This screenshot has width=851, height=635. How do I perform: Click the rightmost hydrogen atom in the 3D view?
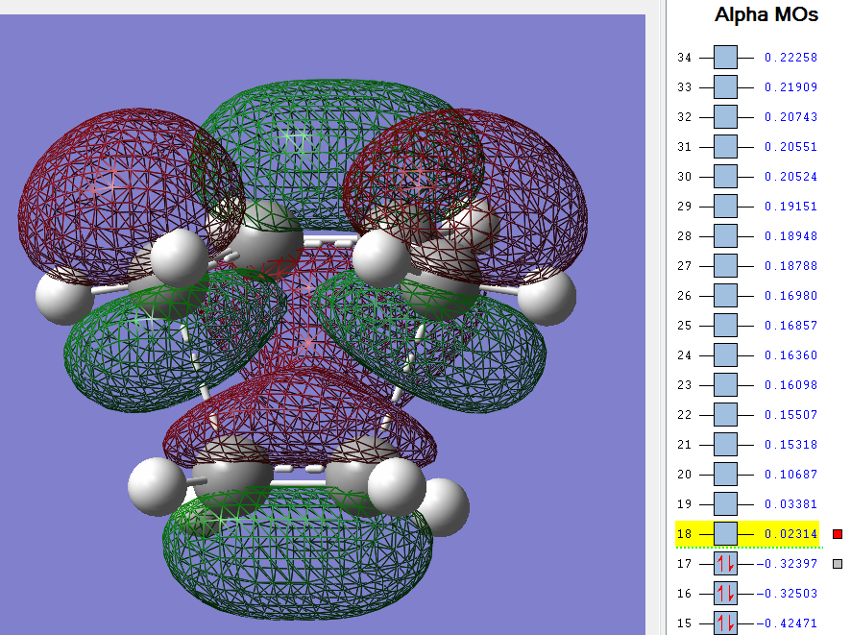tap(547, 297)
